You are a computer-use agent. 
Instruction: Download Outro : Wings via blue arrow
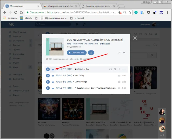click(53, 82)
